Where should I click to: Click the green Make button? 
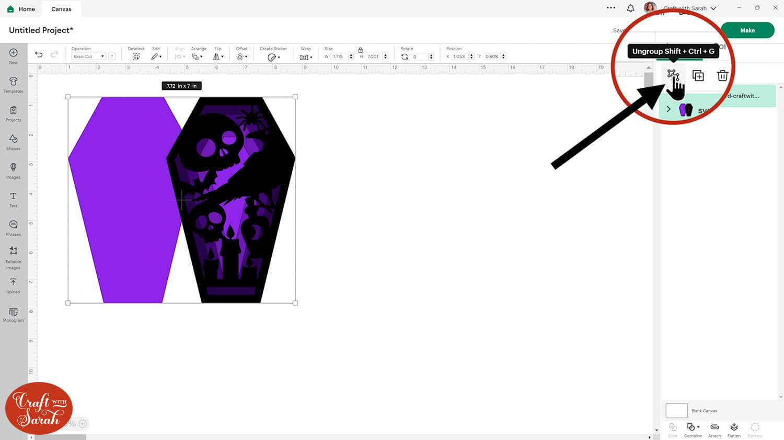pos(747,30)
